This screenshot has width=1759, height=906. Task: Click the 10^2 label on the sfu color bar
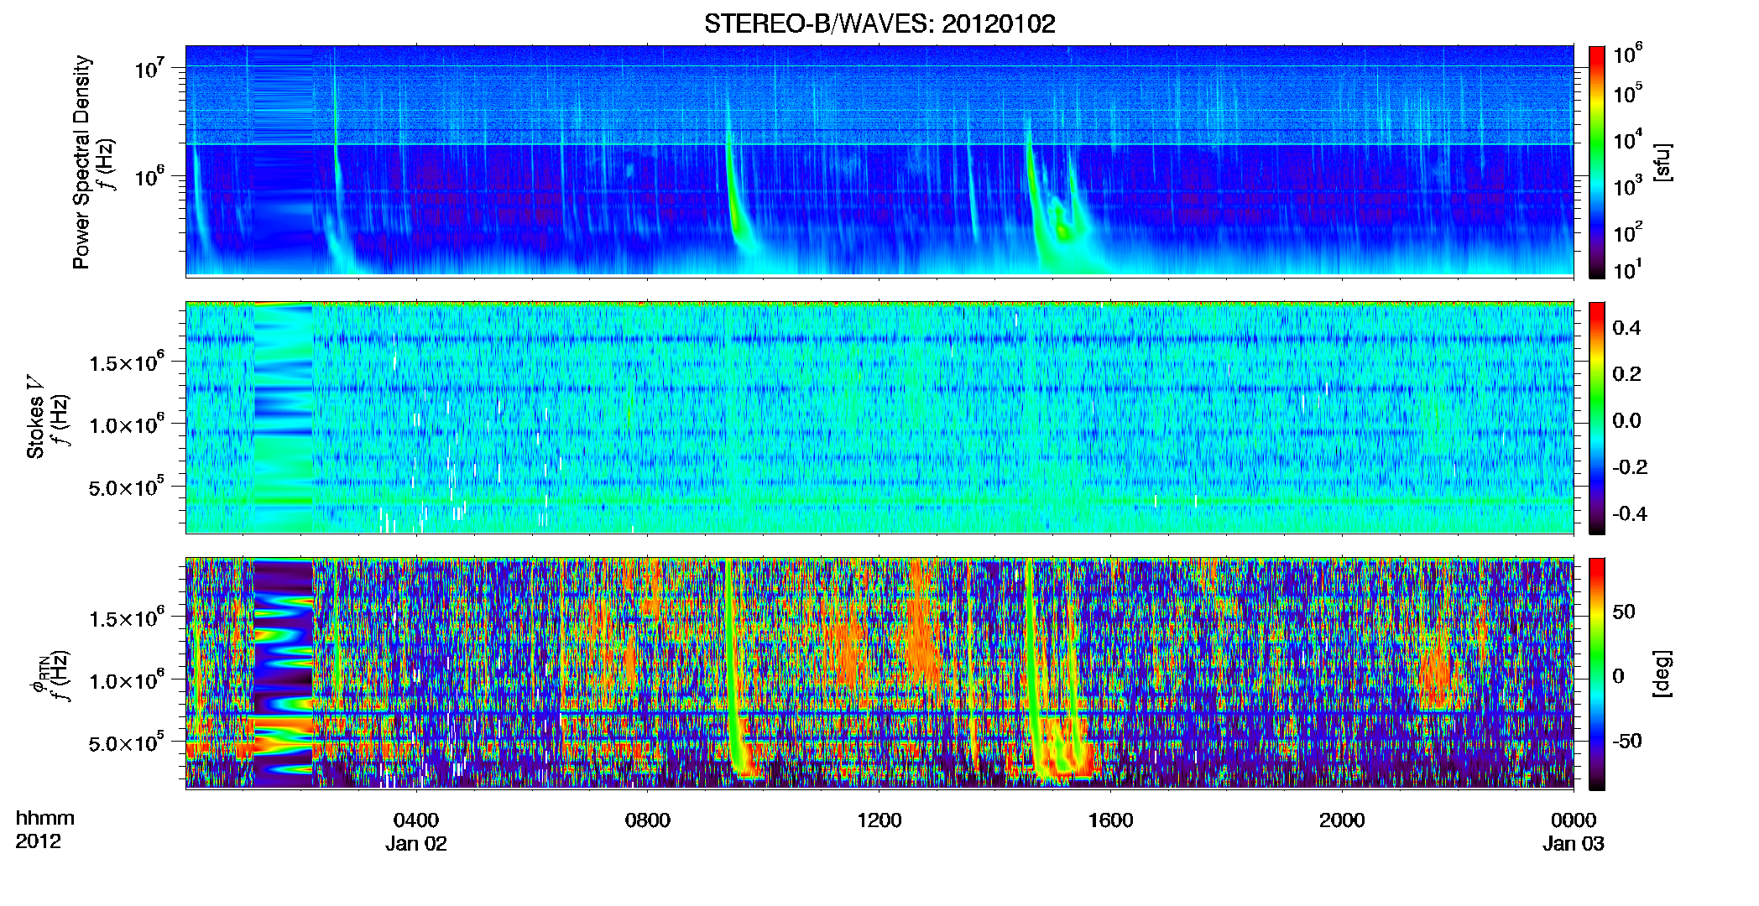1628,232
